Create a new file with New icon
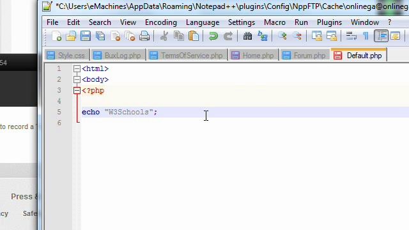Screen dimensions: 409x230 coord(57,36)
